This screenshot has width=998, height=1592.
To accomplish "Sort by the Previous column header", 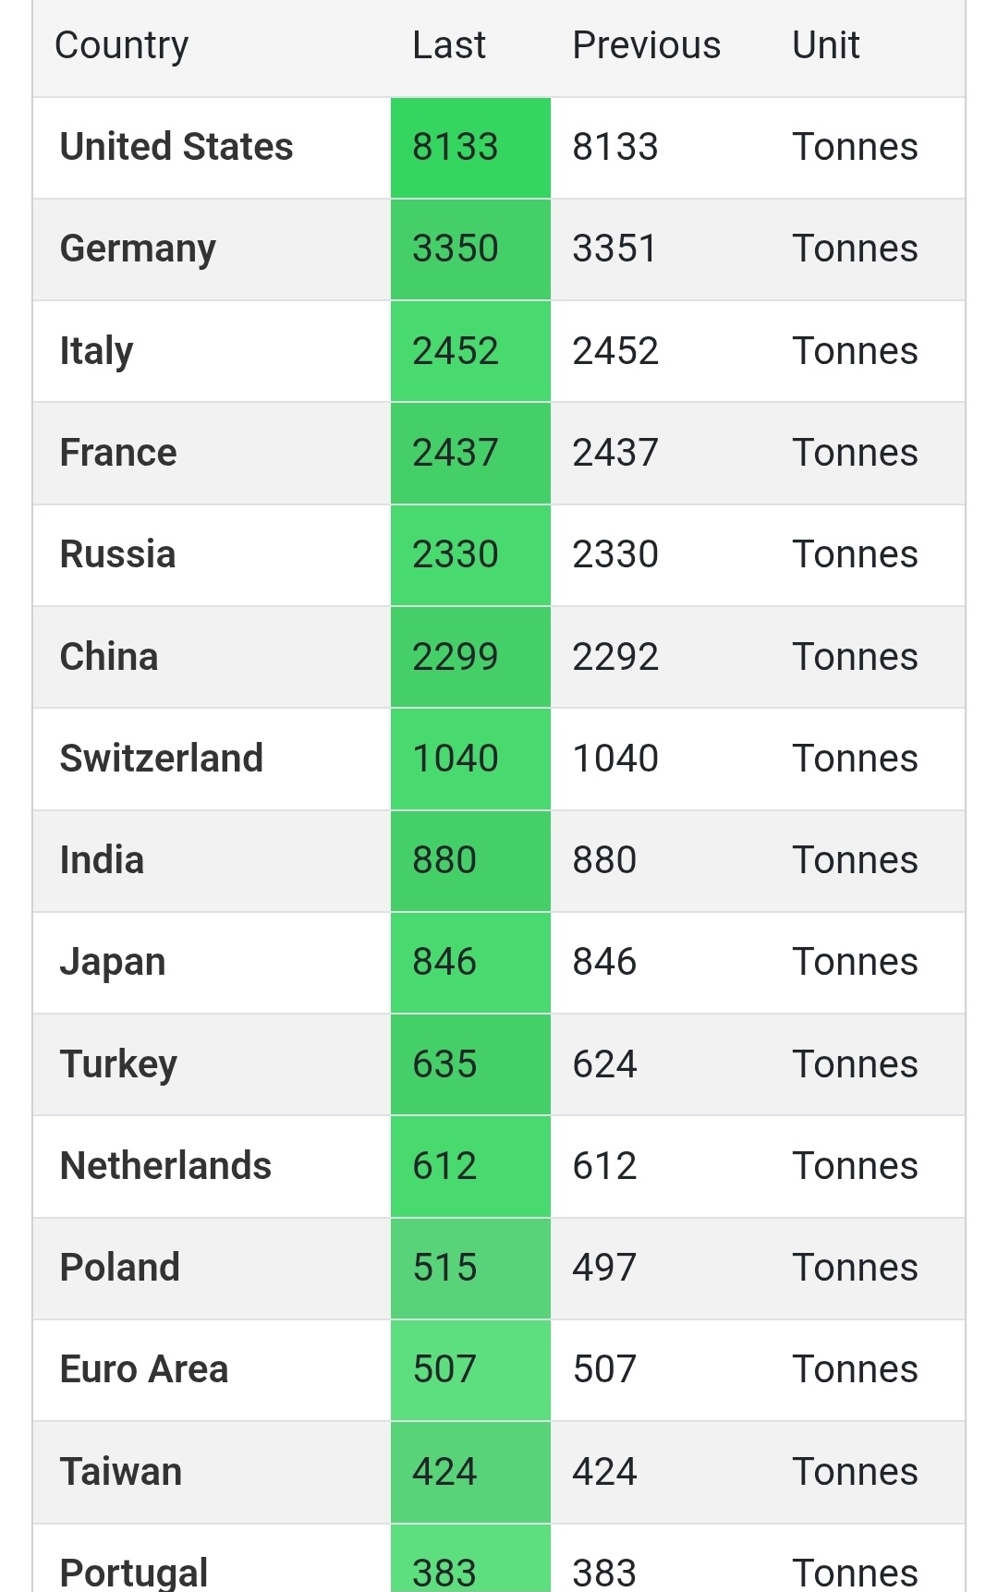I will 647,45.
